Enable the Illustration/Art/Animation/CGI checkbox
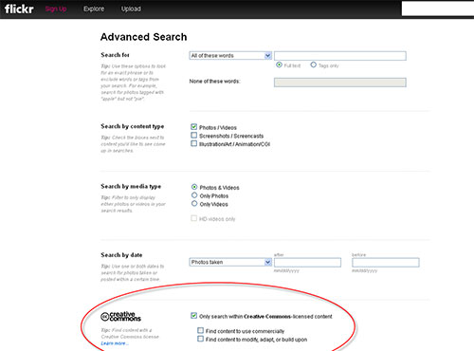The height and width of the screenshot is (351, 474). tap(194, 143)
